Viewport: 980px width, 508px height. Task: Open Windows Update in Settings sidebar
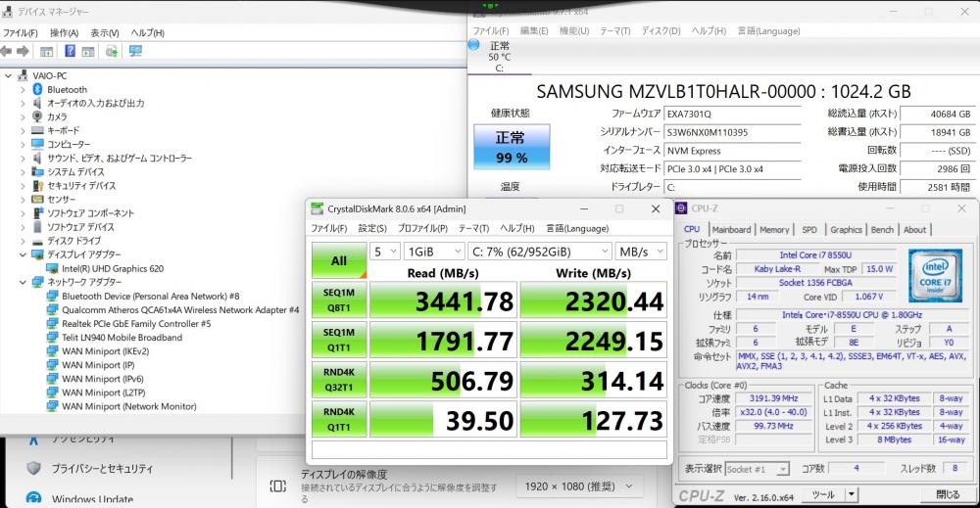[92, 498]
